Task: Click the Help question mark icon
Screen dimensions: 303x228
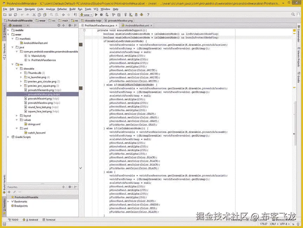Action: click(148, 15)
